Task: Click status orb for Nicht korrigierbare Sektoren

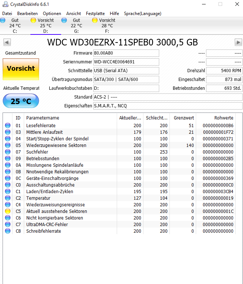Action: pyautogui.click(x=8, y=218)
